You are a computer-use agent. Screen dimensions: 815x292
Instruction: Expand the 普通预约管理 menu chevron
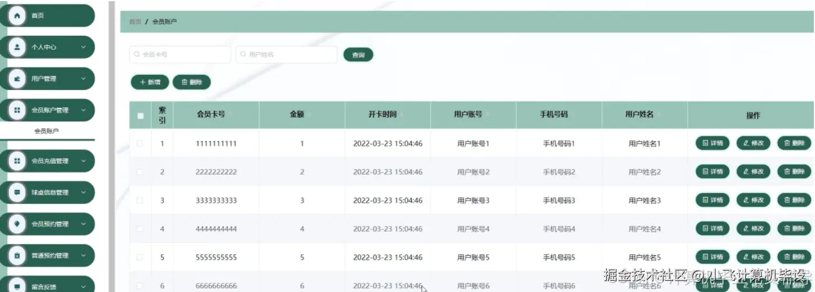[84, 256]
